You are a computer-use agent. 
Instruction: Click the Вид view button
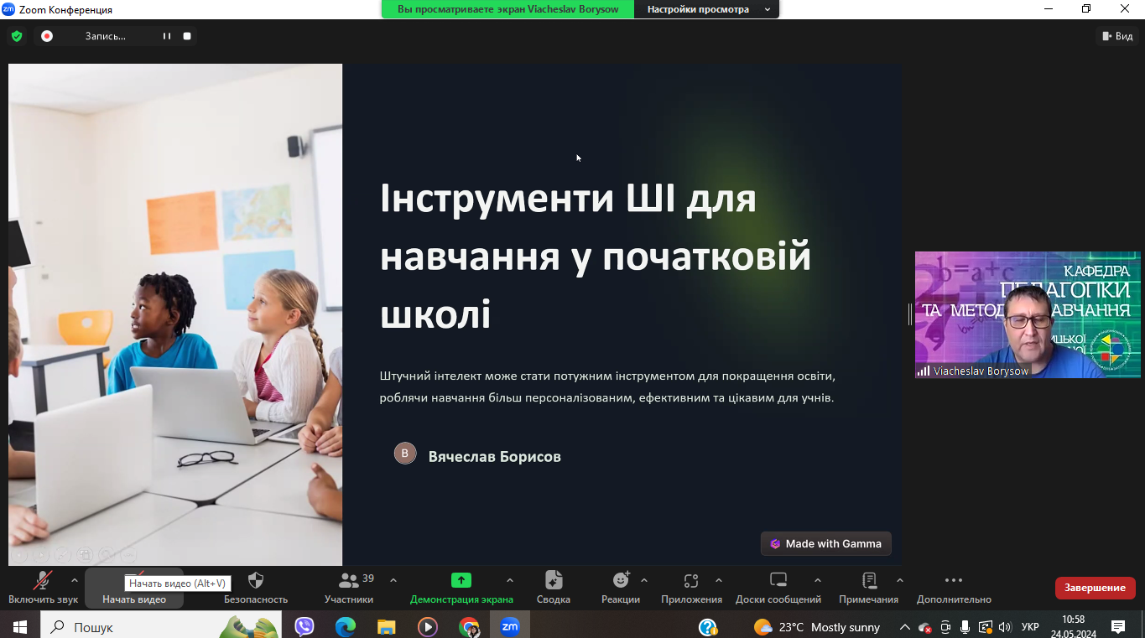click(x=1116, y=36)
